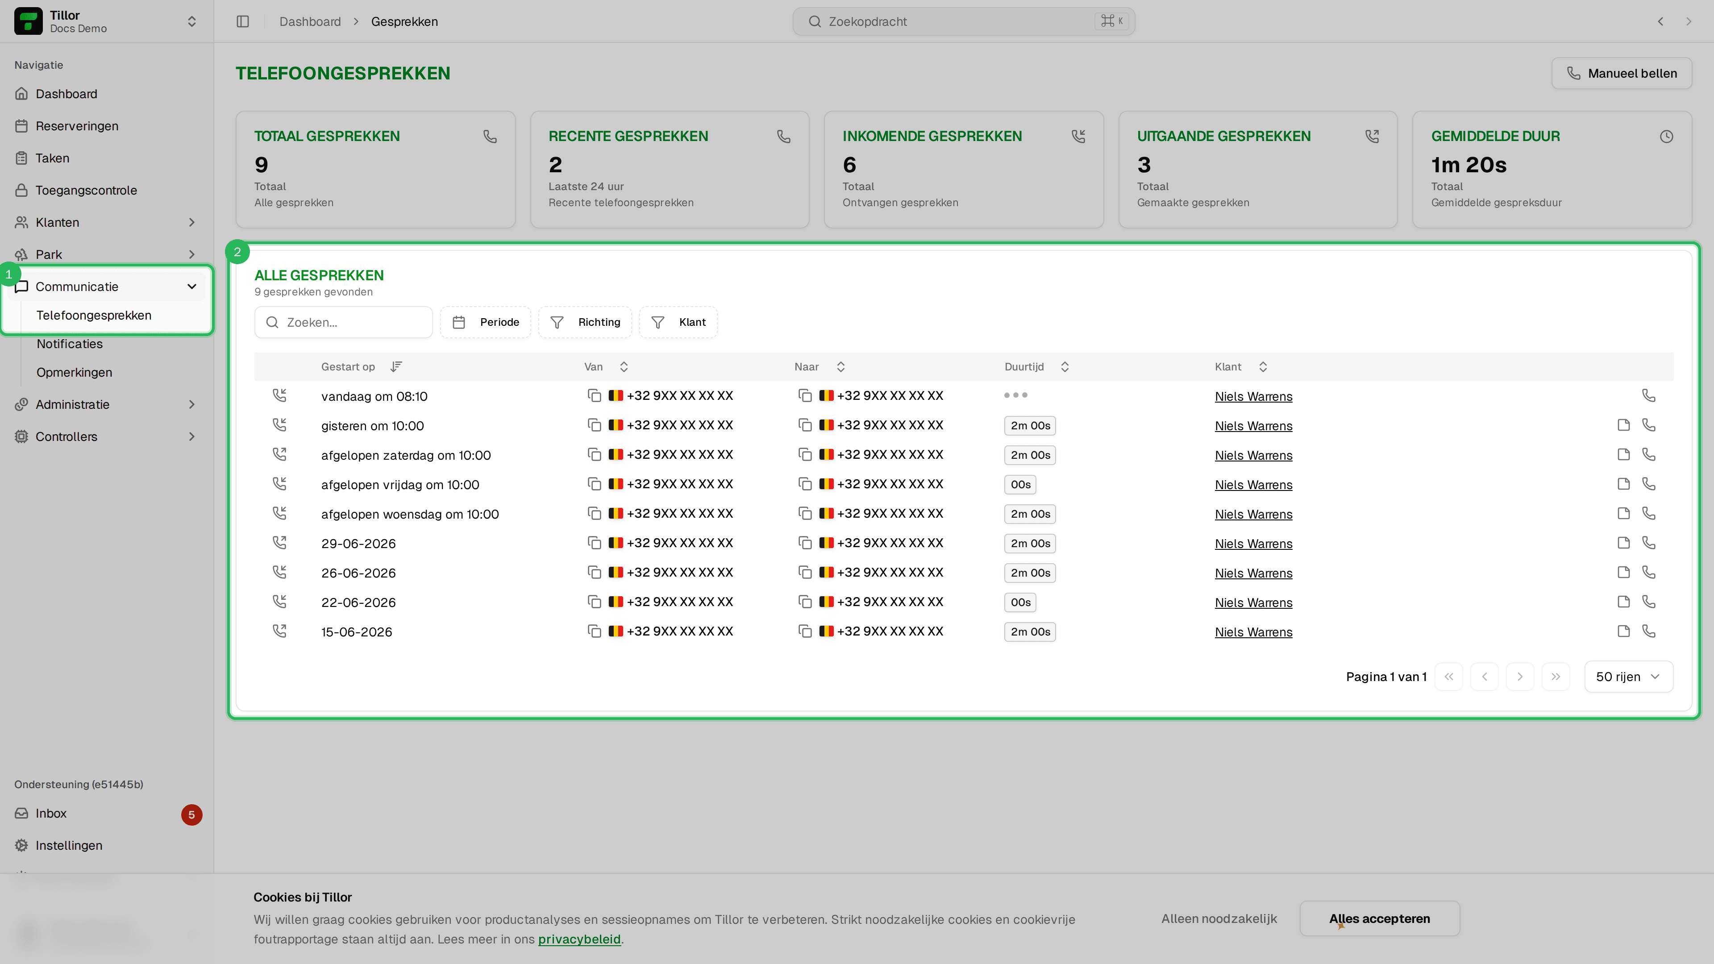Expand the Klanten navigation section
The width and height of the screenshot is (1714, 964).
107,222
